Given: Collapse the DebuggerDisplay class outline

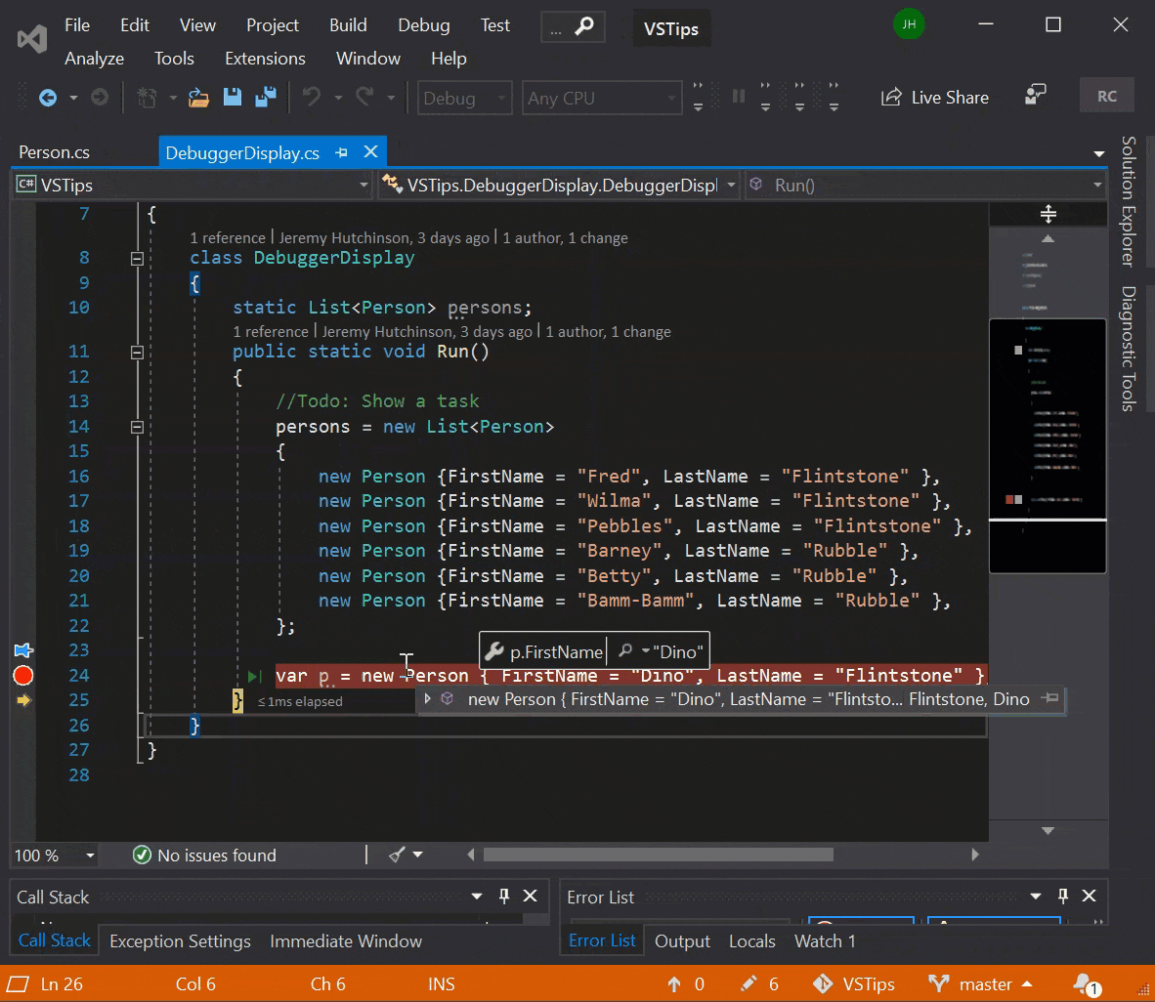Looking at the screenshot, I should click(x=136, y=259).
